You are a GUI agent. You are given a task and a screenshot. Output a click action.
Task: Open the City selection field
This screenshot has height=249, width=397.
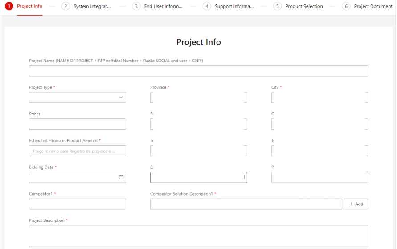coord(319,98)
